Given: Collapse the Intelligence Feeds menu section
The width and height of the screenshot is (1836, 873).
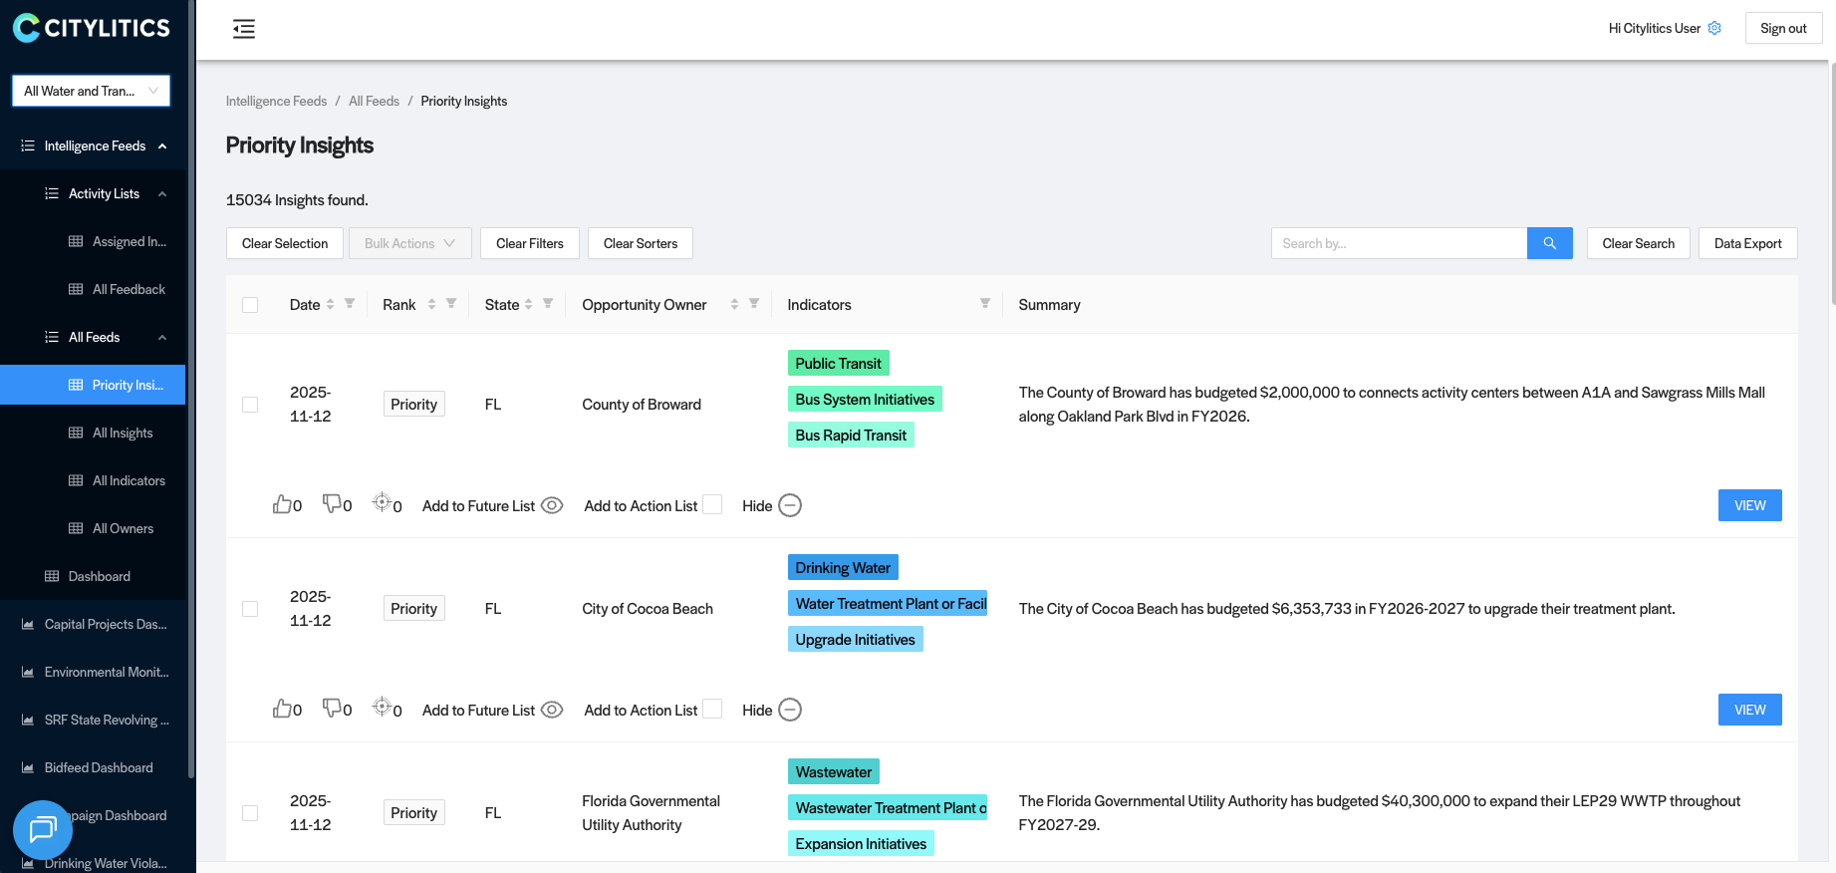Looking at the screenshot, I should click(x=162, y=146).
